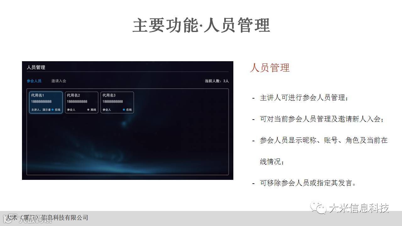Click the 主讲人、演示者 role label

tap(41, 110)
